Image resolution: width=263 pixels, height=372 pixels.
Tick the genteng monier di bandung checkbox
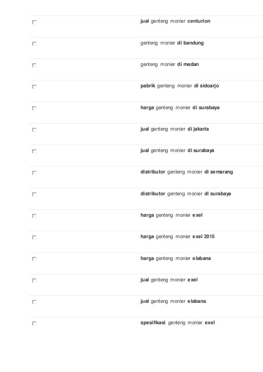pyautogui.click(x=34, y=44)
